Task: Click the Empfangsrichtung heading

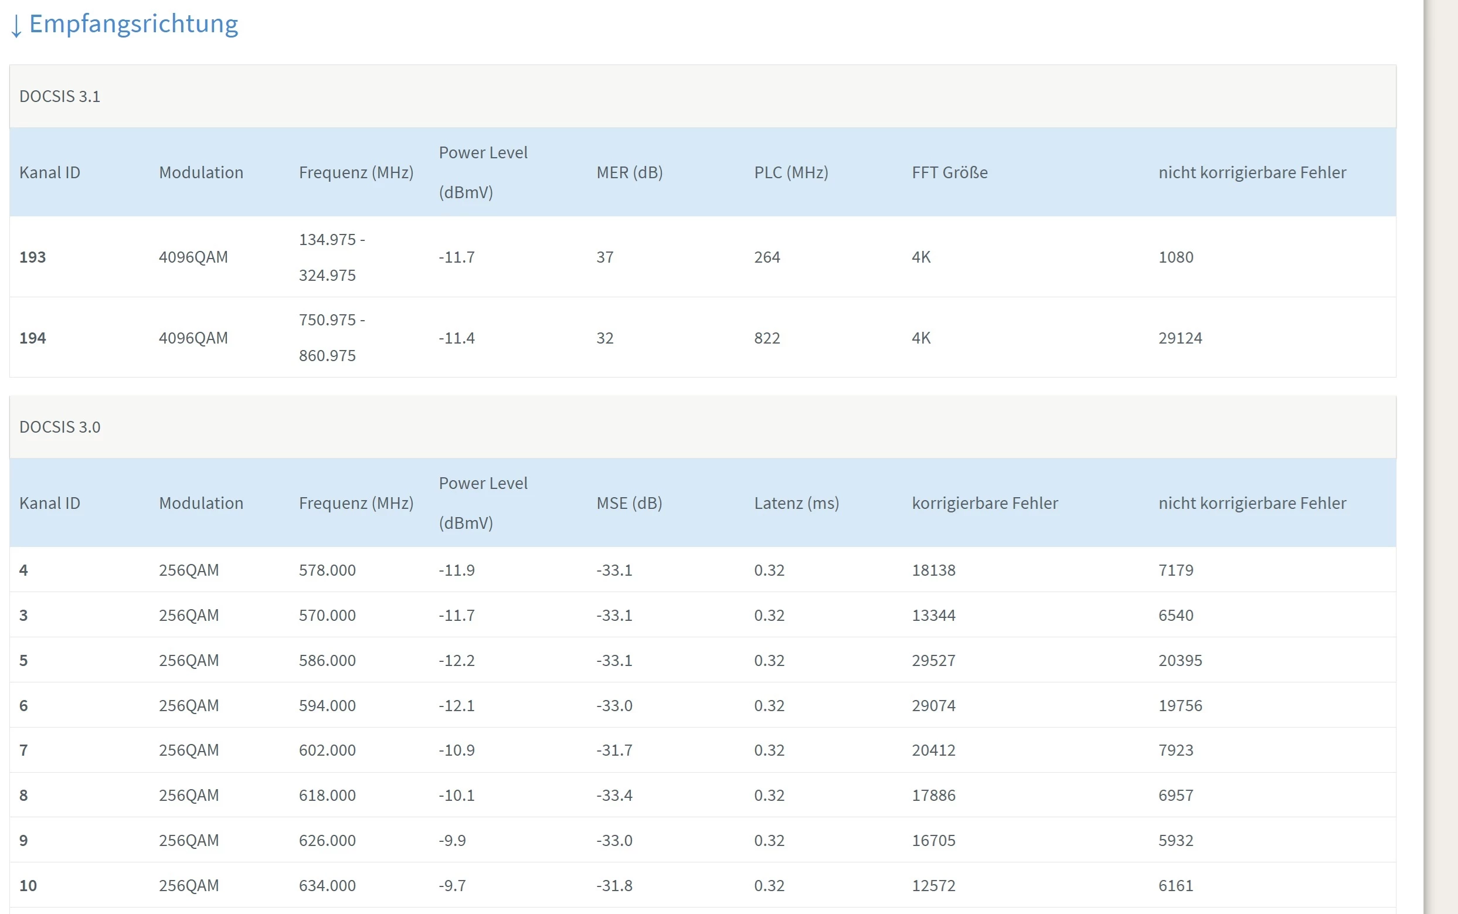Action: (x=134, y=24)
